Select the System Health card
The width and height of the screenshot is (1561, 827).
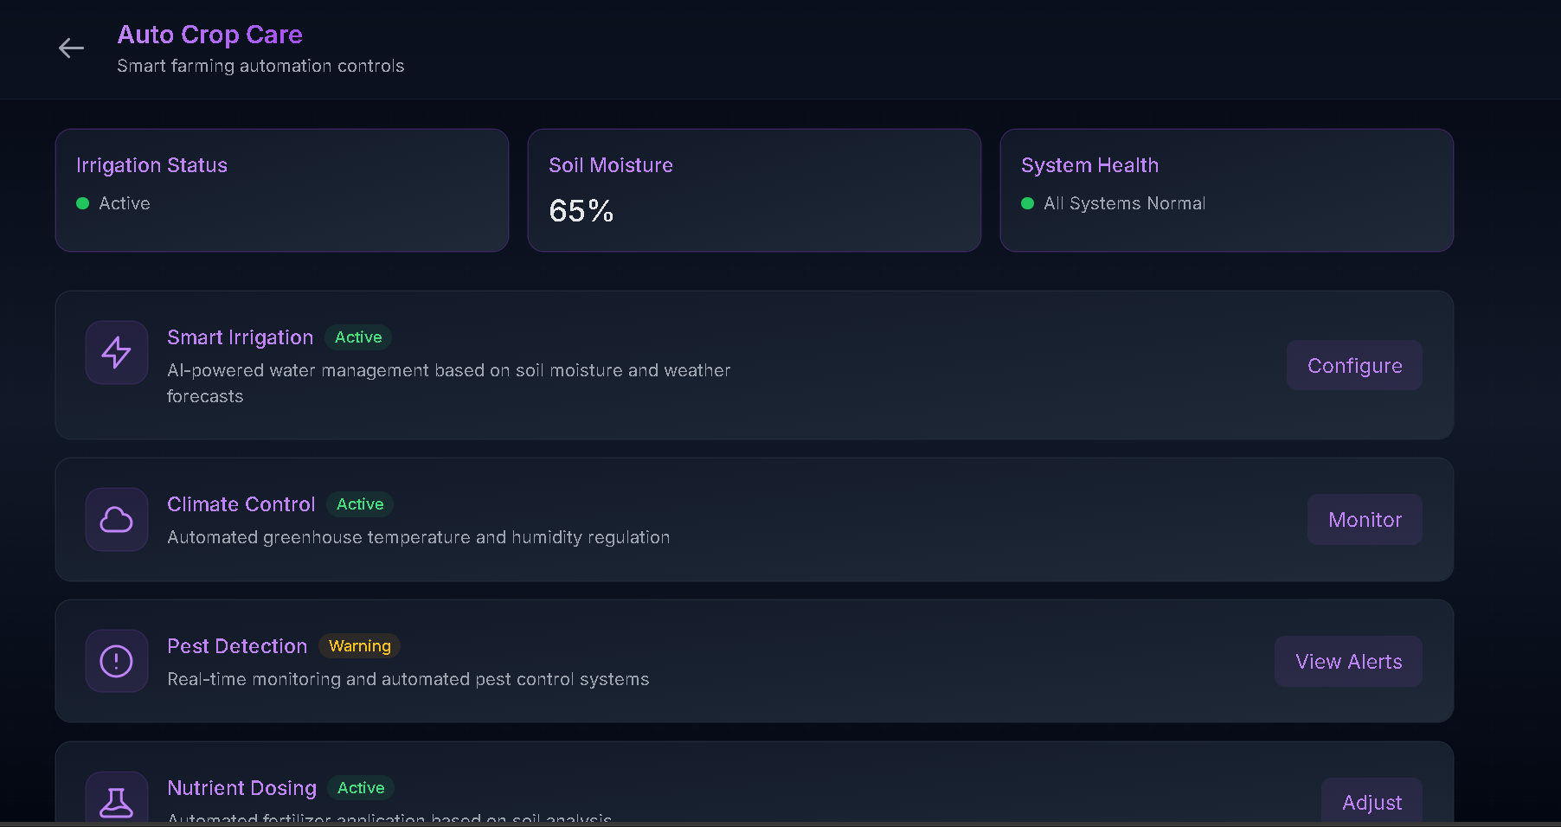point(1227,190)
